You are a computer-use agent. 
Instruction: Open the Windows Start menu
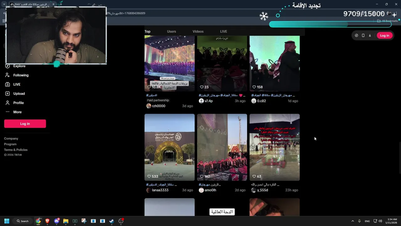pos(7,221)
